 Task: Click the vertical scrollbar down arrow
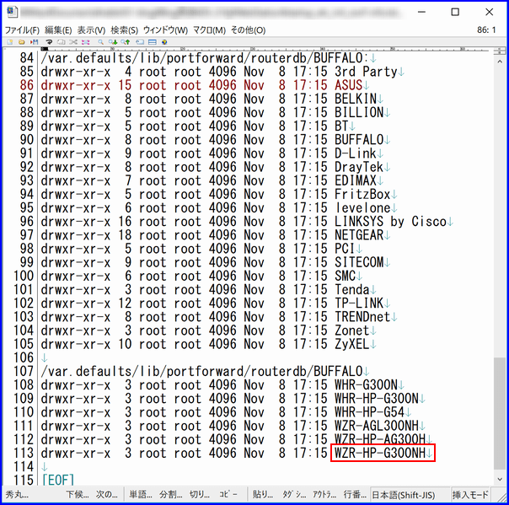point(500,480)
